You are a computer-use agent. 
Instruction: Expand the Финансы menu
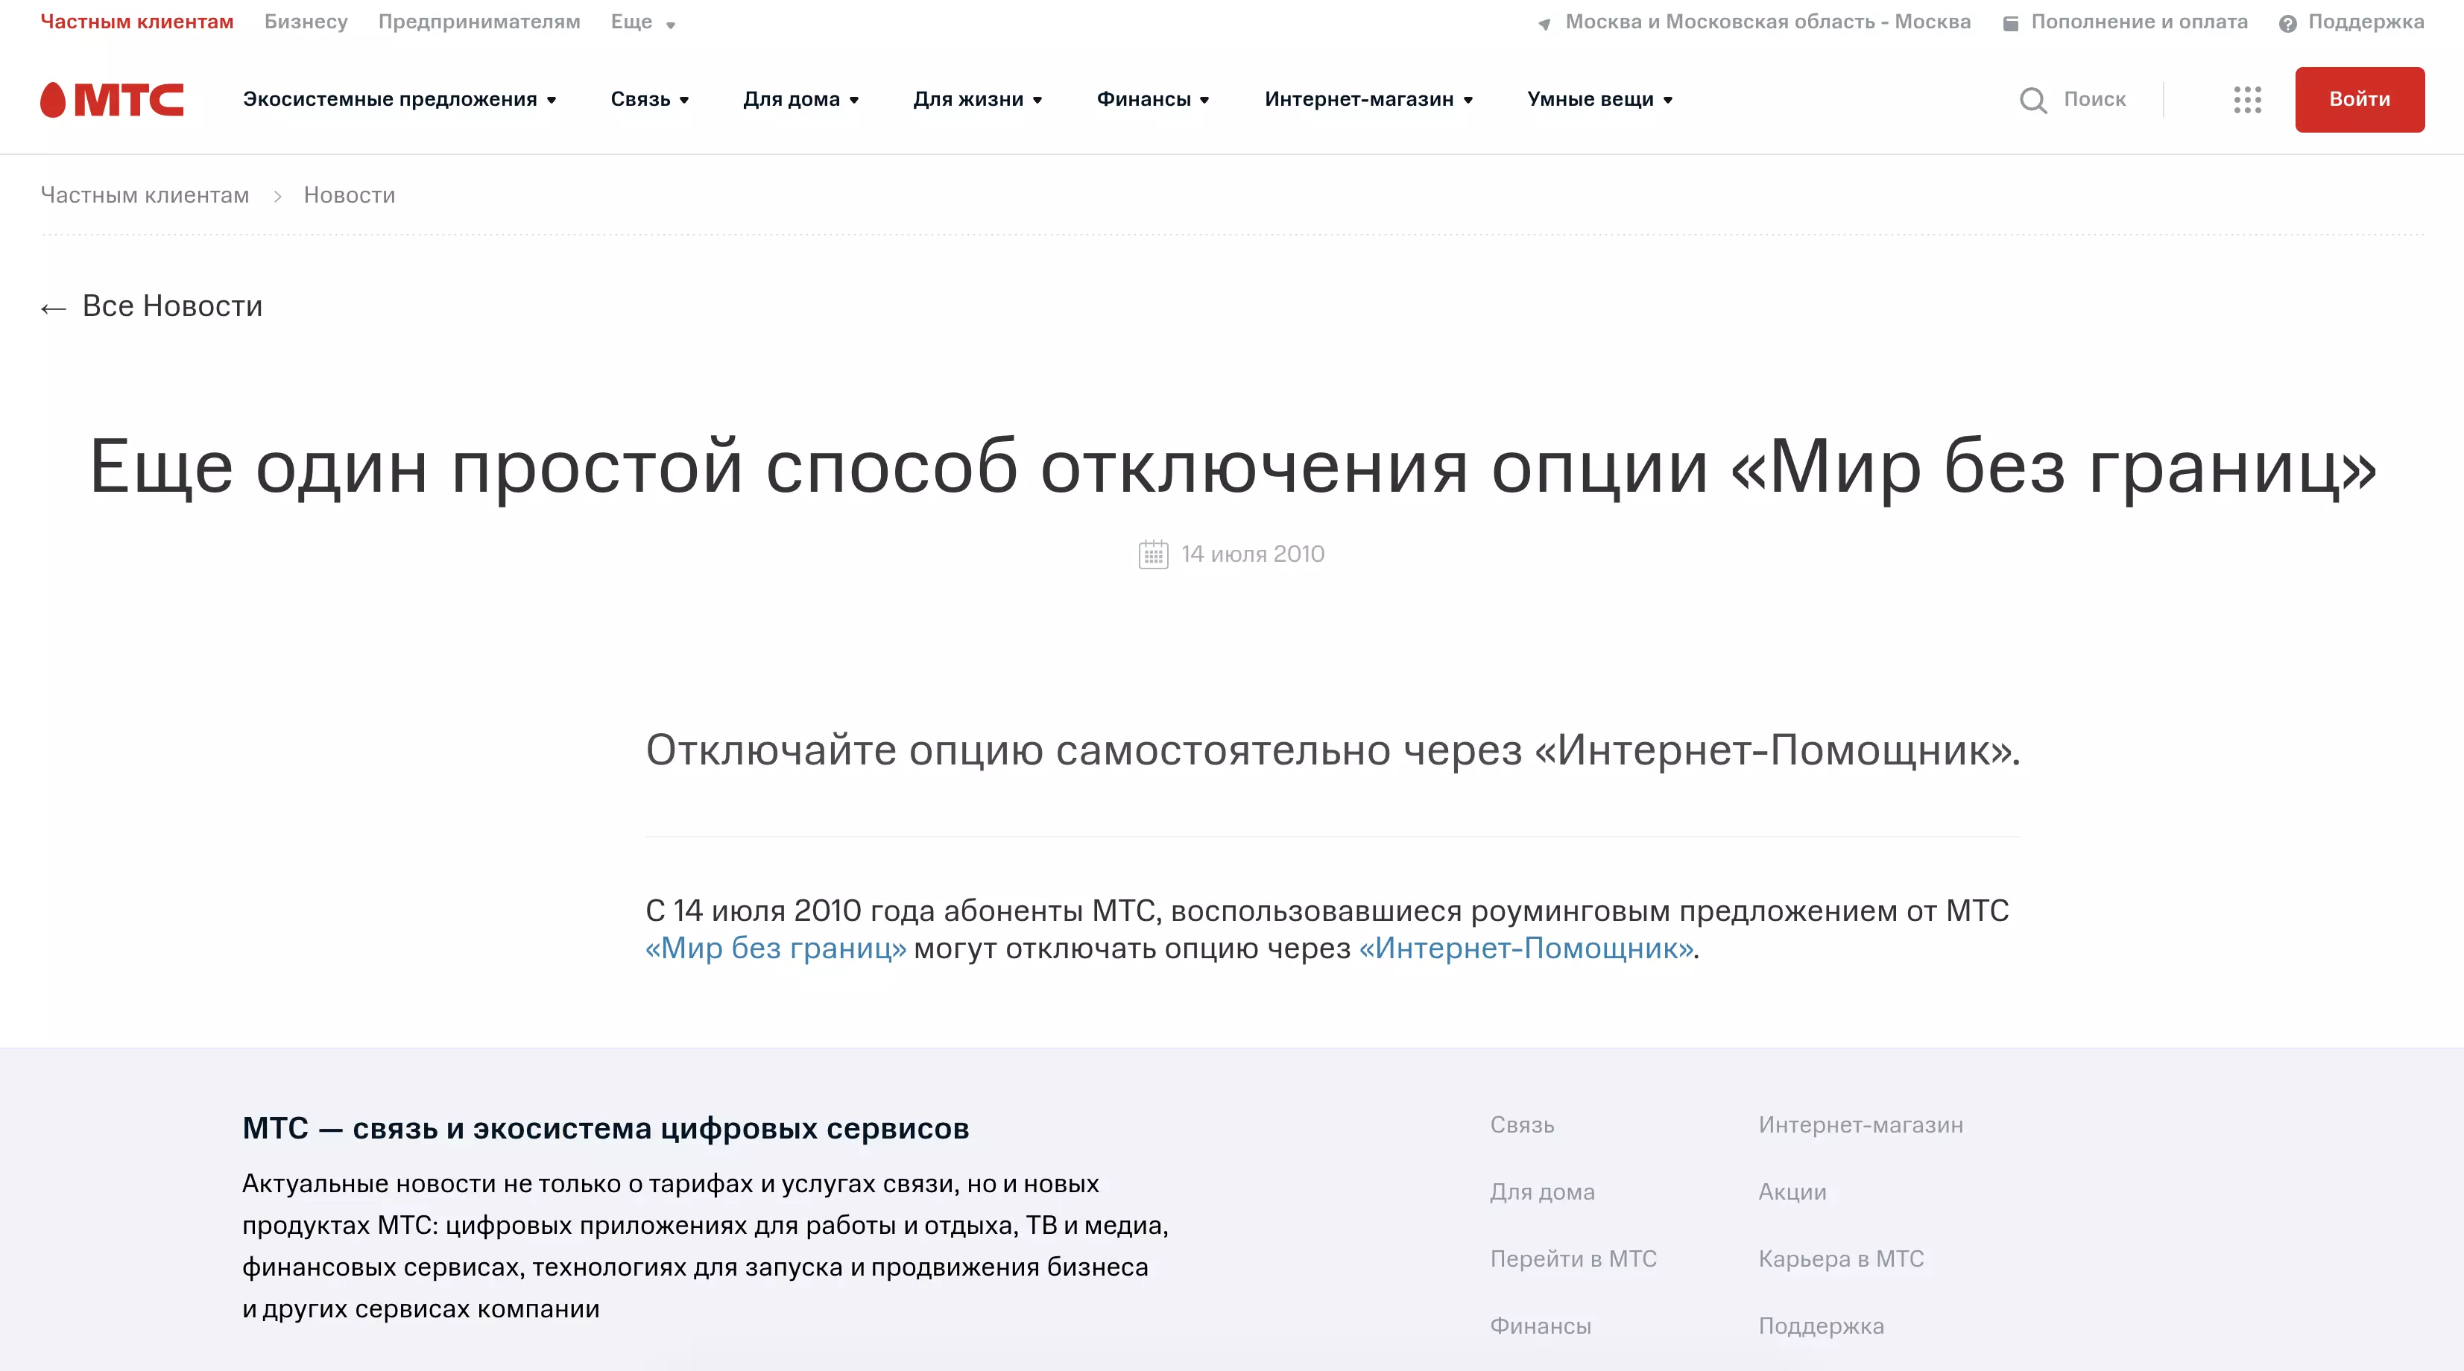pos(1152,99)
